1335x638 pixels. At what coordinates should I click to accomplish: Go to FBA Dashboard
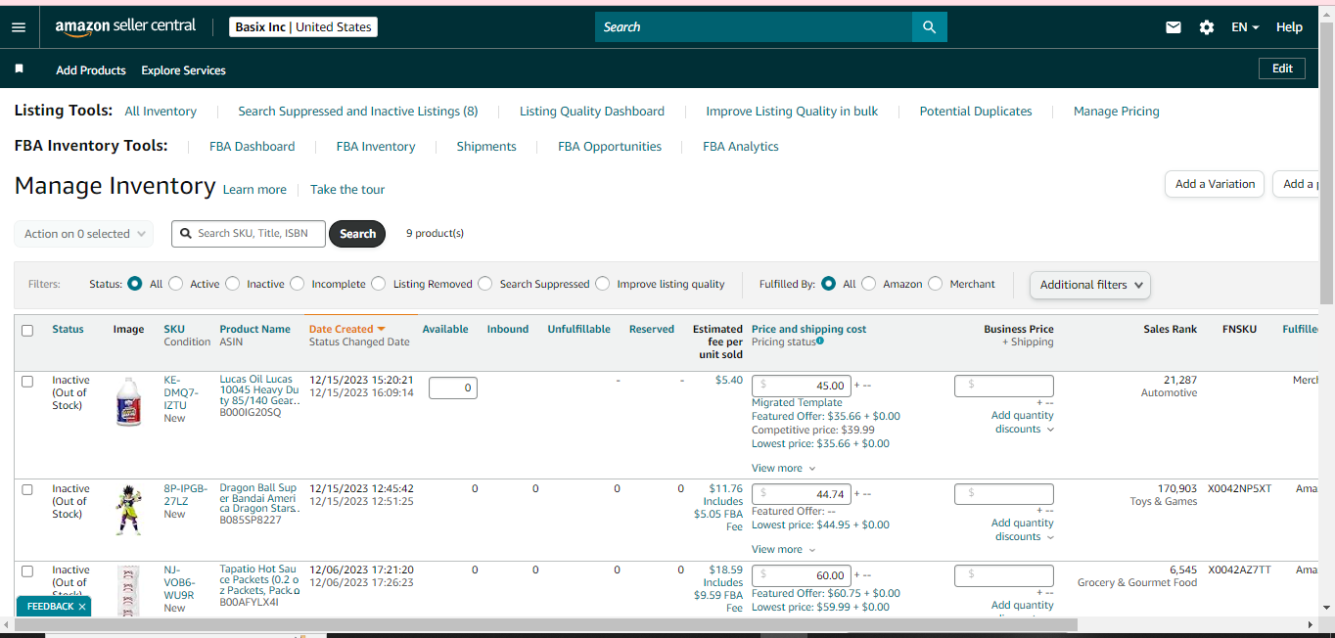(252, 147)
